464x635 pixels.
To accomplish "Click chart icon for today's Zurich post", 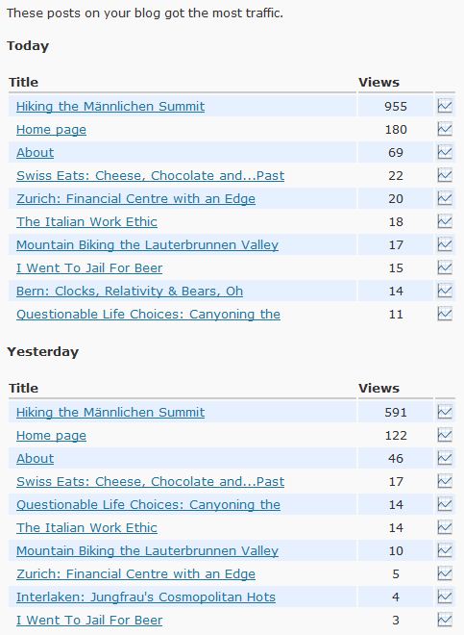I will tap(445, 198).
